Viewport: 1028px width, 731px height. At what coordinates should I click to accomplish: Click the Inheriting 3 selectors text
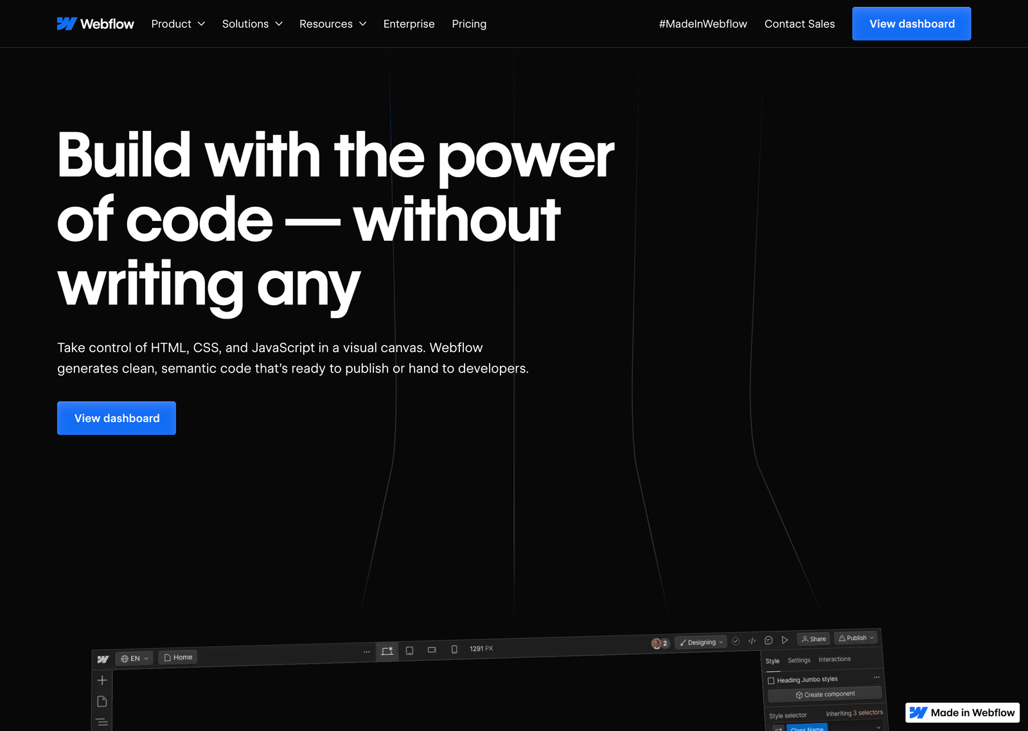click(x=854, y=713)
